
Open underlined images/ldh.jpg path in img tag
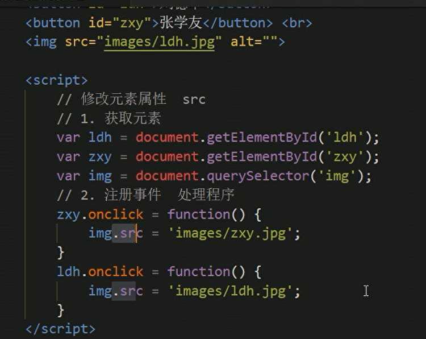coord(160,42)
